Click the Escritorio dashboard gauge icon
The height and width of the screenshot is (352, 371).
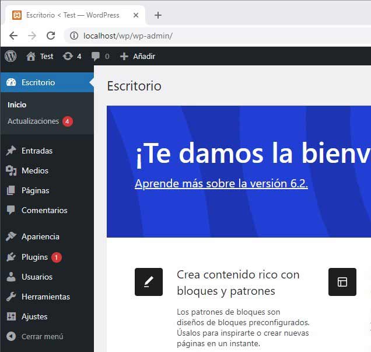pos(11,82)
